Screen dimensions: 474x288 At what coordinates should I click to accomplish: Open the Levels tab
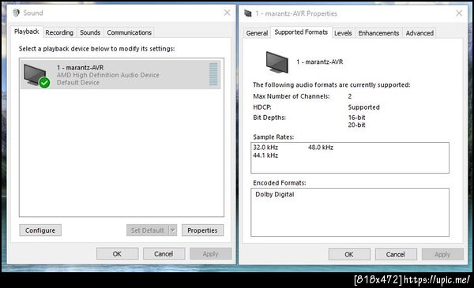coord(343,33)
